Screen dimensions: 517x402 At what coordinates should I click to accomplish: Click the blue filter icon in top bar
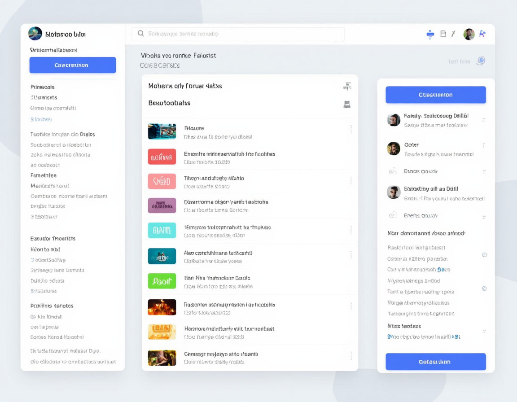[430, 34]
